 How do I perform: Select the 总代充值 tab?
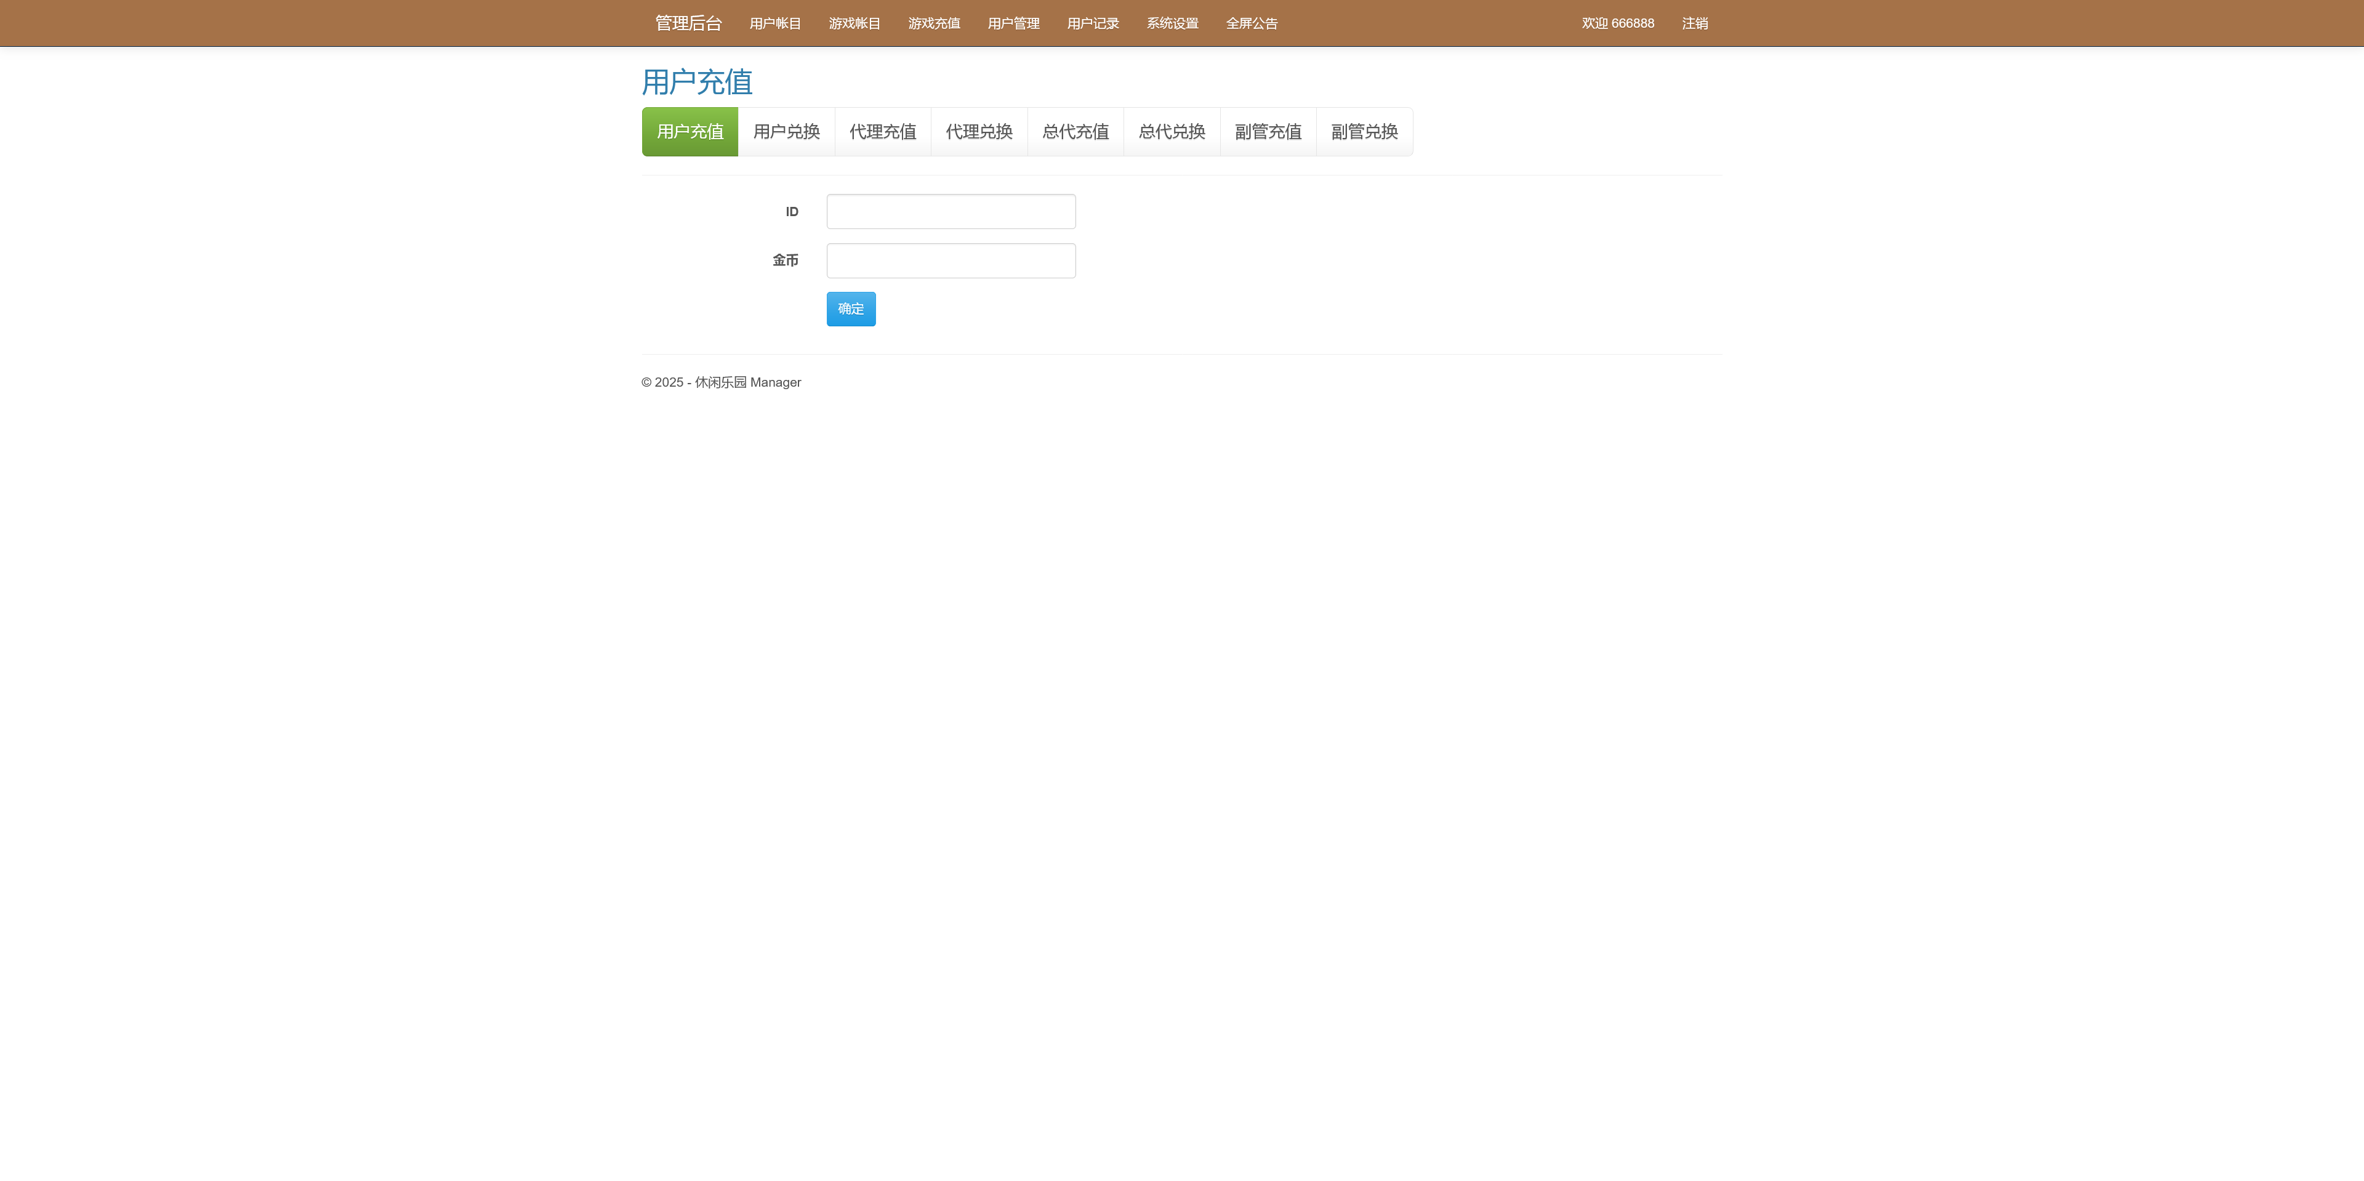pos(1075,131)
